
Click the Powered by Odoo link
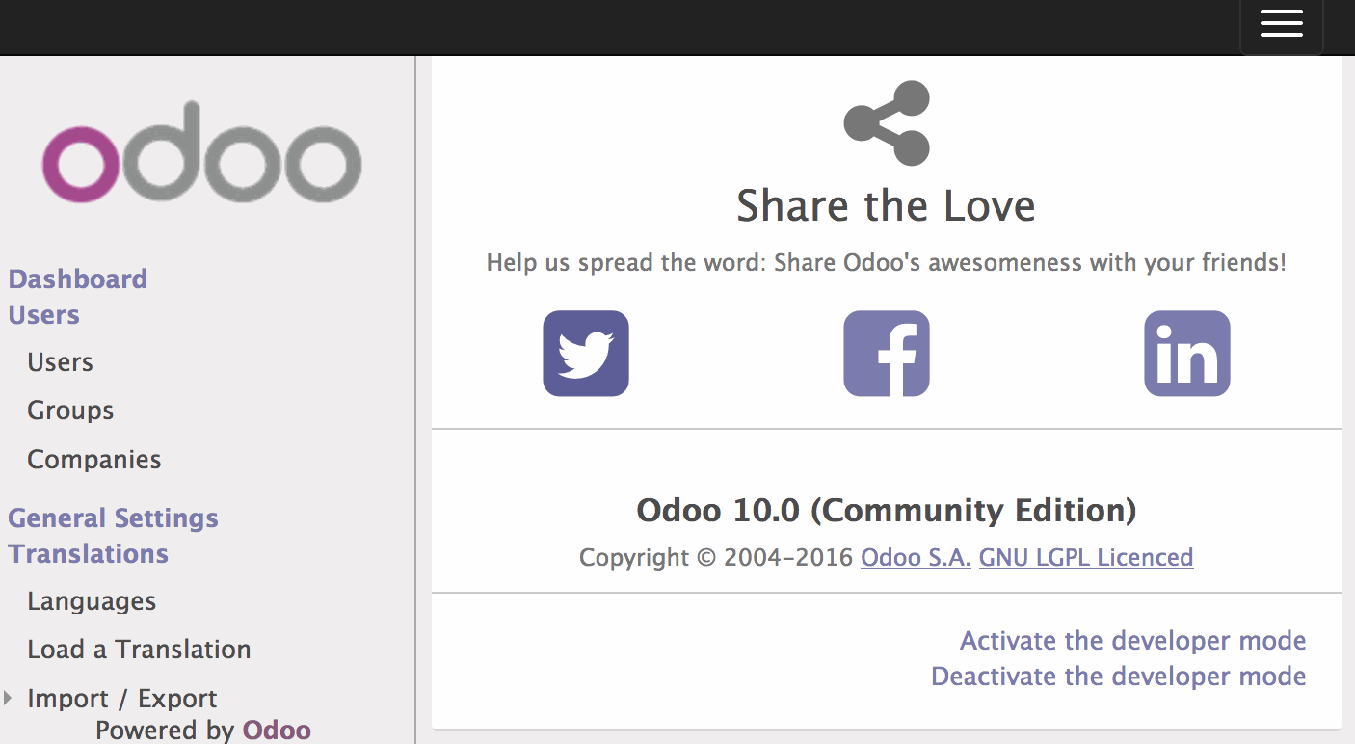(x=277, y=731)
